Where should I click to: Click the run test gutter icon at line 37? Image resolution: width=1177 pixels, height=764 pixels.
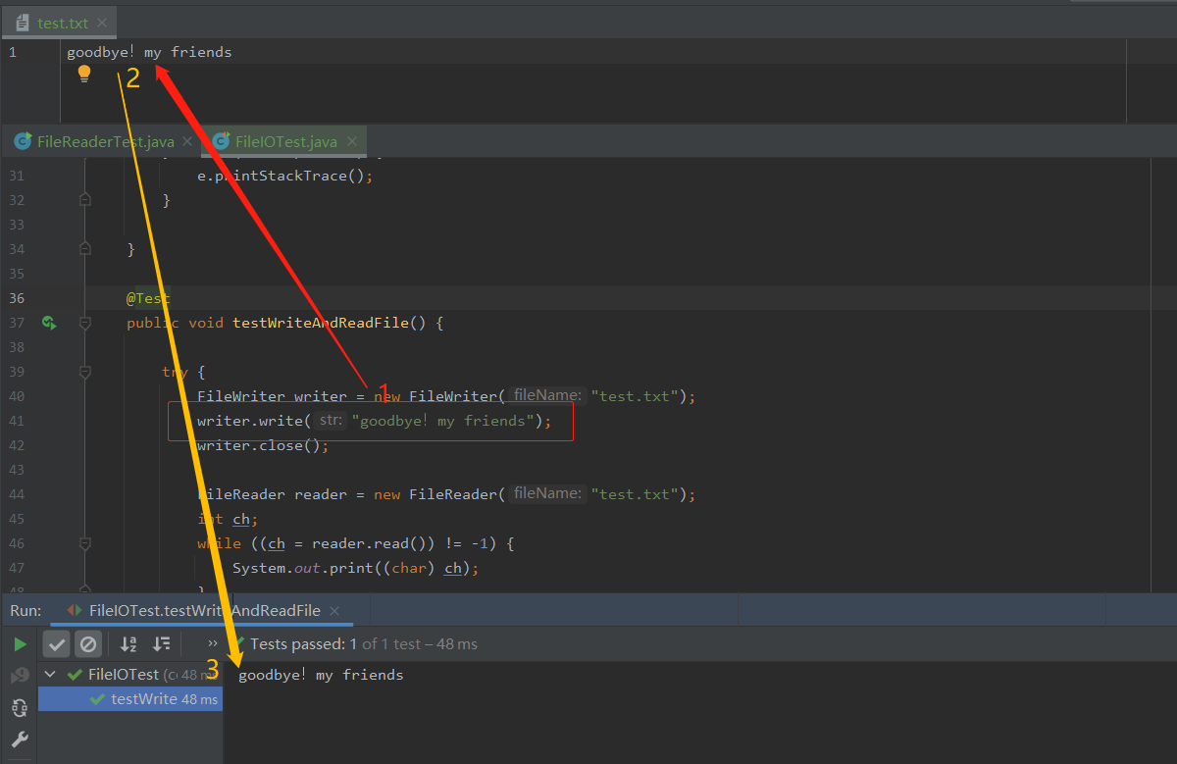point(48,323)
